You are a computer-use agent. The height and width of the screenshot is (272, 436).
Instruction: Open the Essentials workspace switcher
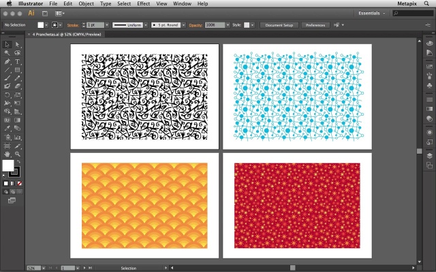371,13
